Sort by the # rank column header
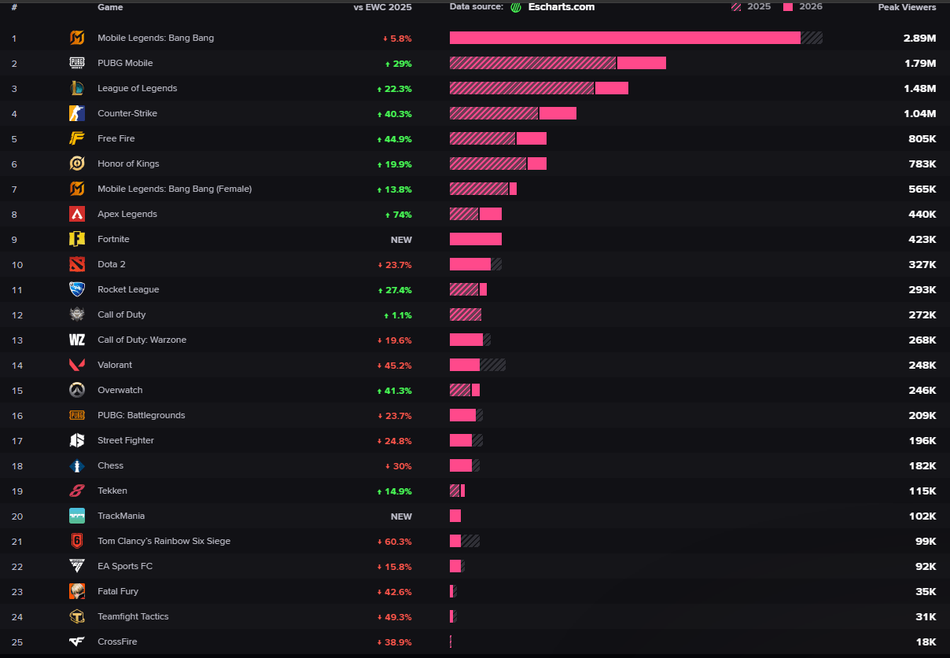950x658 pixels. (14, 7)
